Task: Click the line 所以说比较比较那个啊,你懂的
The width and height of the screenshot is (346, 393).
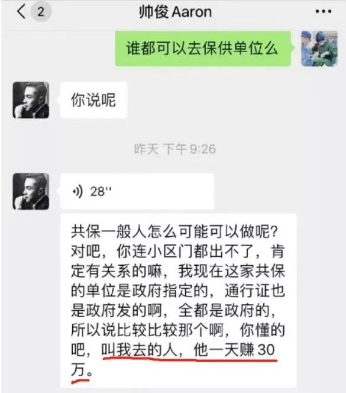Action: pyautogui.click(x=178, y=330)
